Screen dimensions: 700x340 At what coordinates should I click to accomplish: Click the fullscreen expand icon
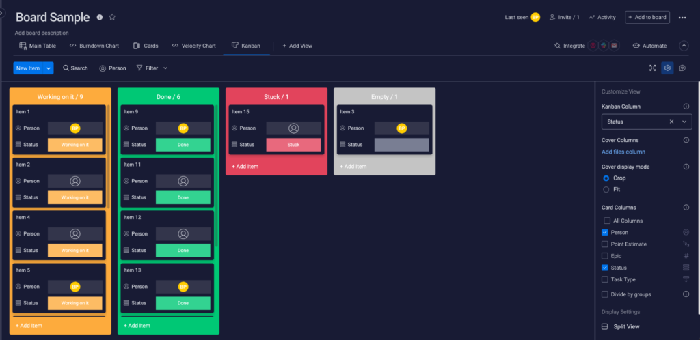(652, 68)
